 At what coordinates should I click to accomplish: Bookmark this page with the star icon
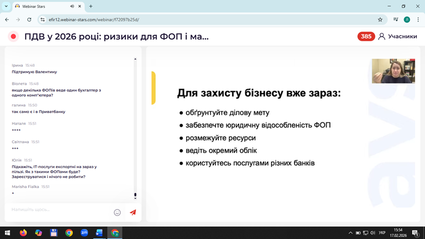point(380,19)
